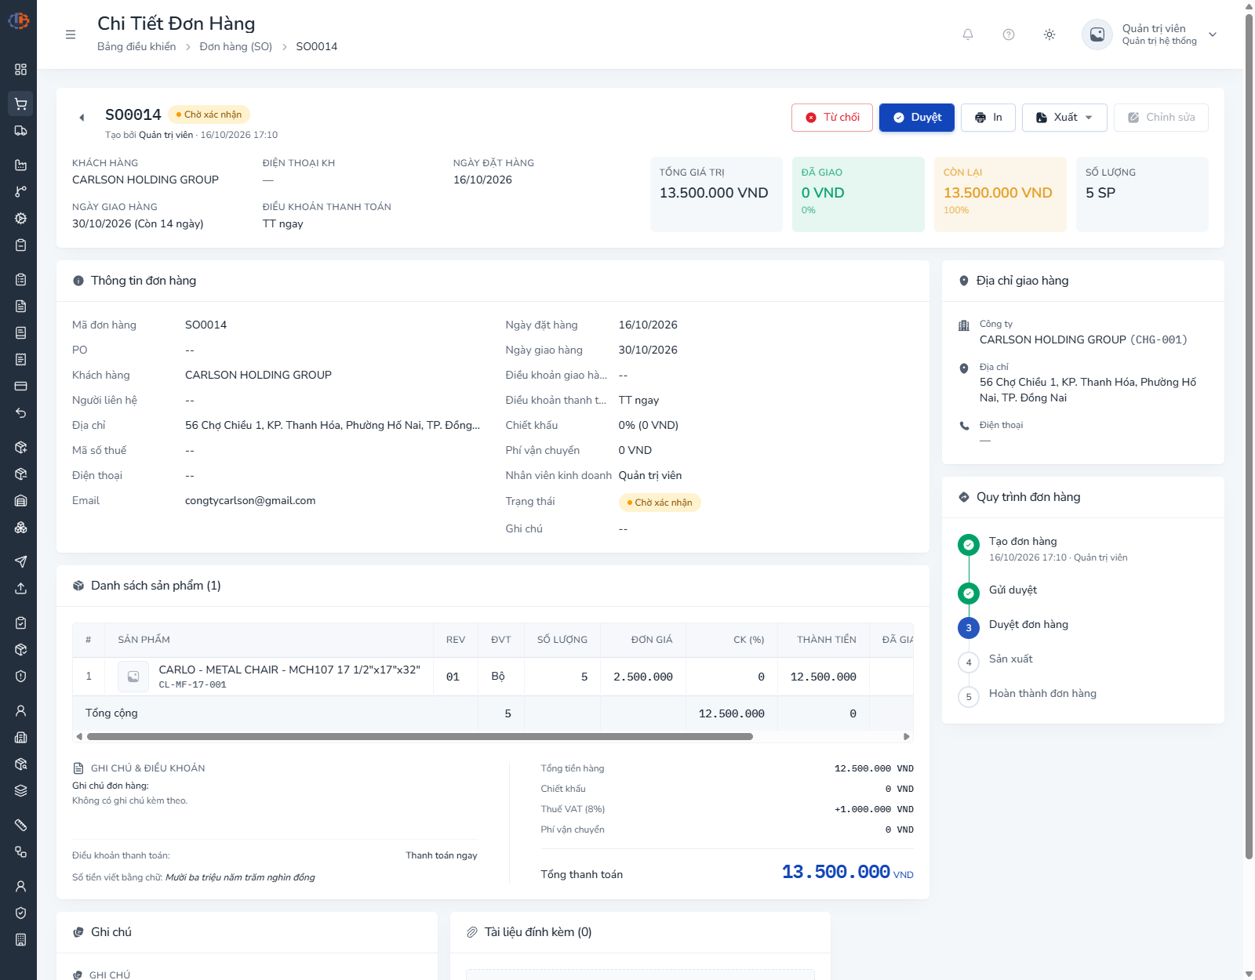Click the Chỉnh sửa edit button
Screen dimensions: 1255x980
[x=1161, y=118]
